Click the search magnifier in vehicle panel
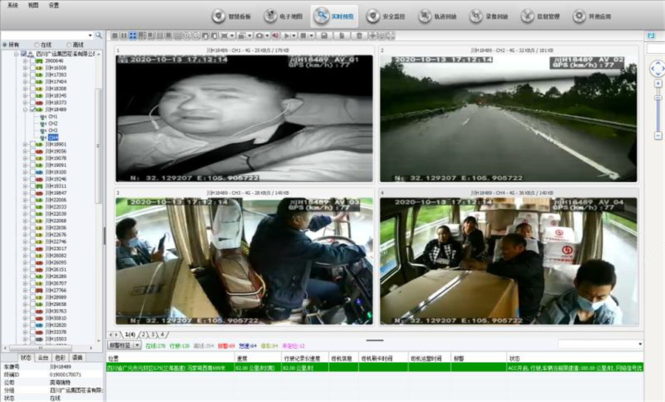 pos(98,35)
